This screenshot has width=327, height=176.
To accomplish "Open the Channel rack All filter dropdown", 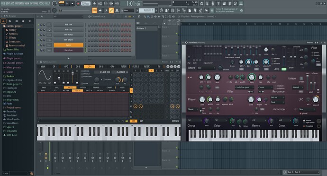I will click(x=68, y=17).
